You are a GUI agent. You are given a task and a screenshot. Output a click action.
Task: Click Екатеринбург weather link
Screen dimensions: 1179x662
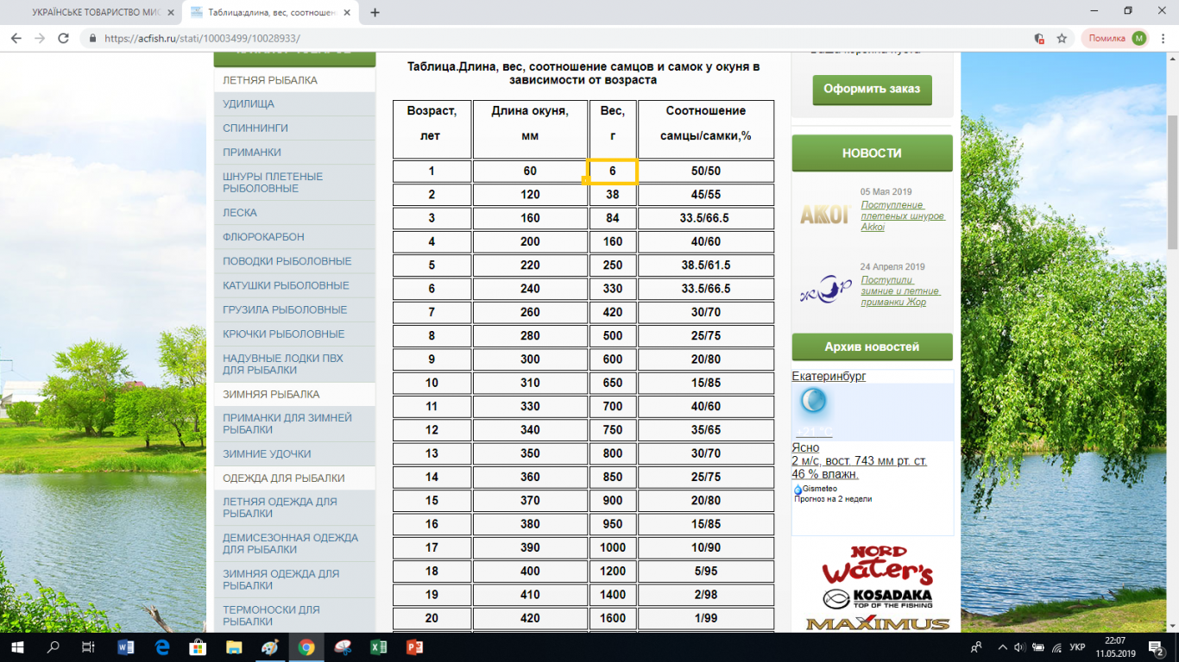[x=829, y=377]
